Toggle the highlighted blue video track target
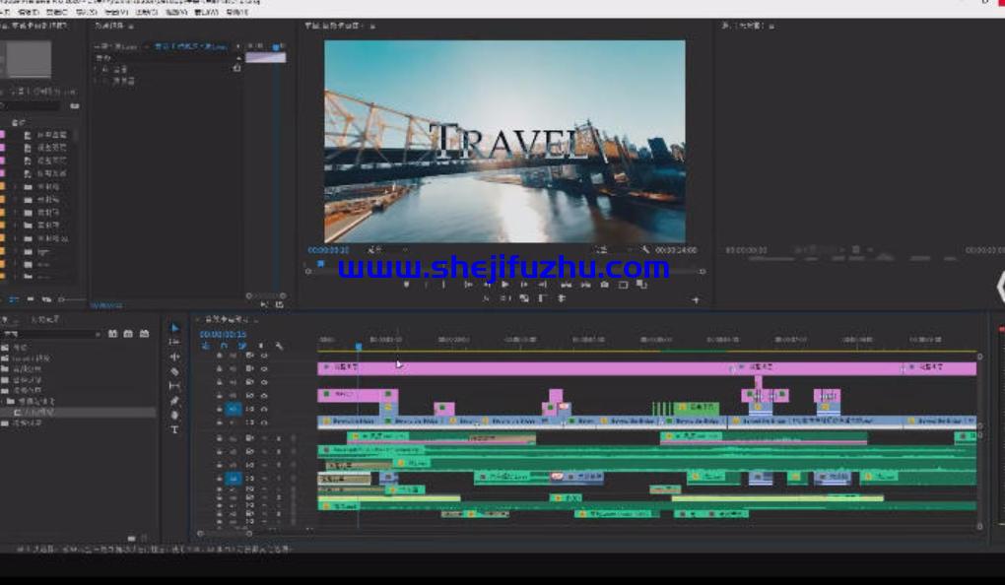 pos(234,408)
